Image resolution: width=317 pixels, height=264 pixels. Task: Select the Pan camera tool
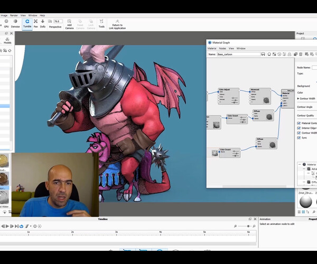click(x=36, y=23)
